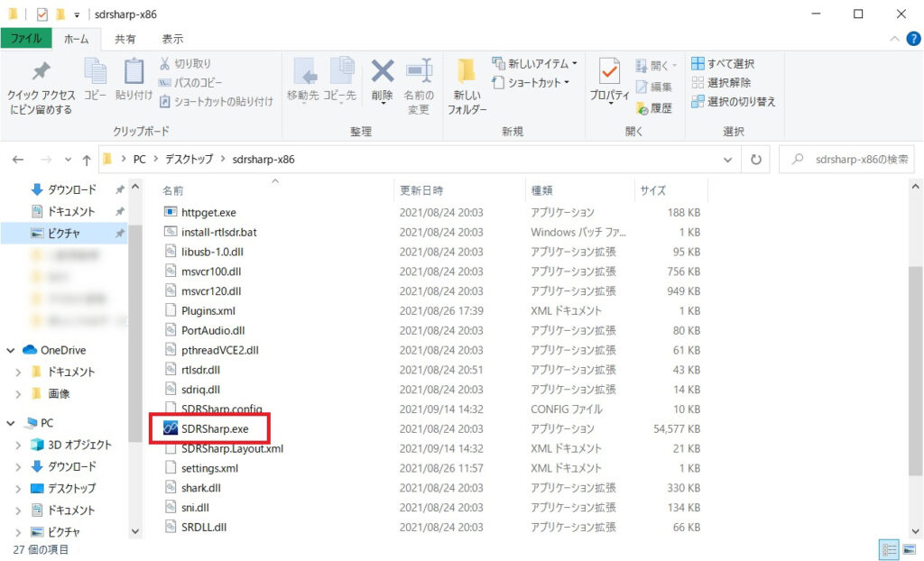The width and height of the screenshot is (924, 561).
Task: Click Select all (すべて選択)
Action: (x=723, y=64)
